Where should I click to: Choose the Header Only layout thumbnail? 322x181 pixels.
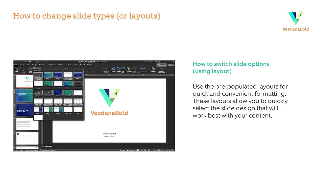[x=68, y=110]
